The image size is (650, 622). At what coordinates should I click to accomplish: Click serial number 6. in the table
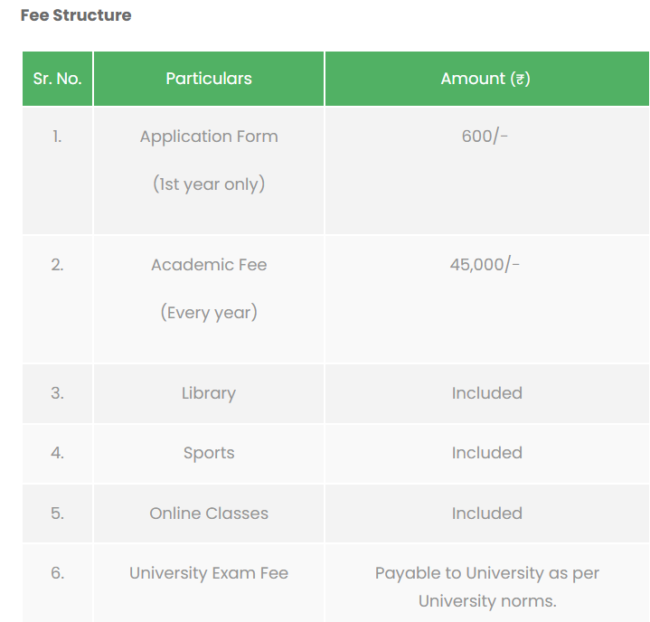[57, 573]
